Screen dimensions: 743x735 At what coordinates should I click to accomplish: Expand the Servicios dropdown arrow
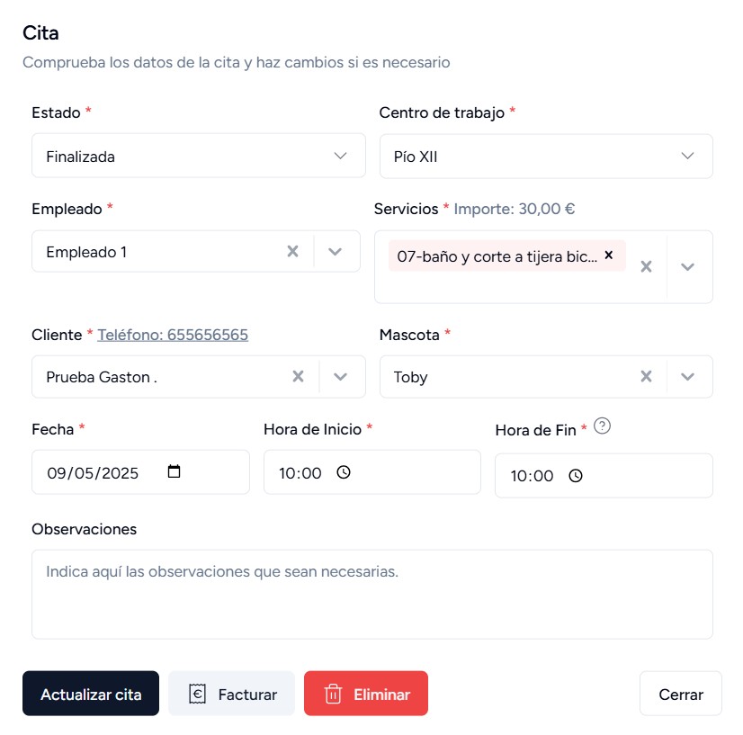(x=688, y=266)
